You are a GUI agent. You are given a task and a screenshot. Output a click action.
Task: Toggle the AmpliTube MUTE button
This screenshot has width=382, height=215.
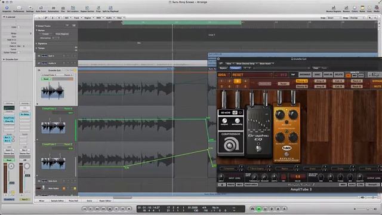[378, 86]
